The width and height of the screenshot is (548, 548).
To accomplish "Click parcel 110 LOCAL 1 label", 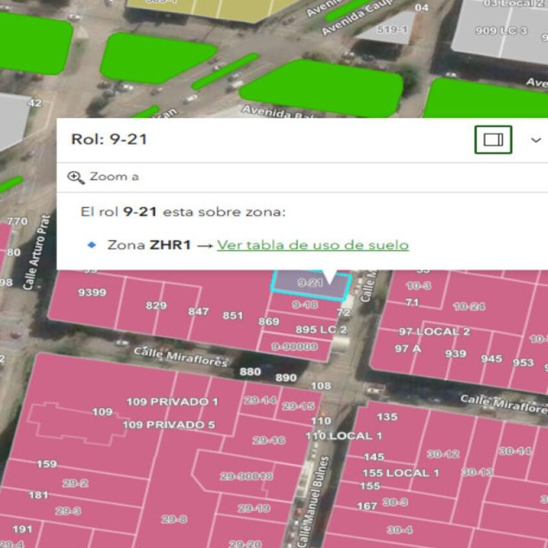I will [344, 436].
